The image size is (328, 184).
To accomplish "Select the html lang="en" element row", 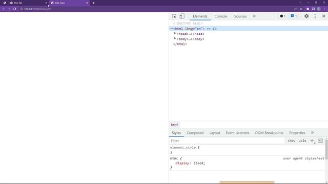I will pos(248,29).
